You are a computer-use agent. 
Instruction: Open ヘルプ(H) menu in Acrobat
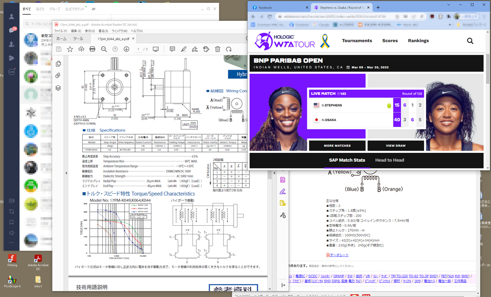click(x=137, y=31)
